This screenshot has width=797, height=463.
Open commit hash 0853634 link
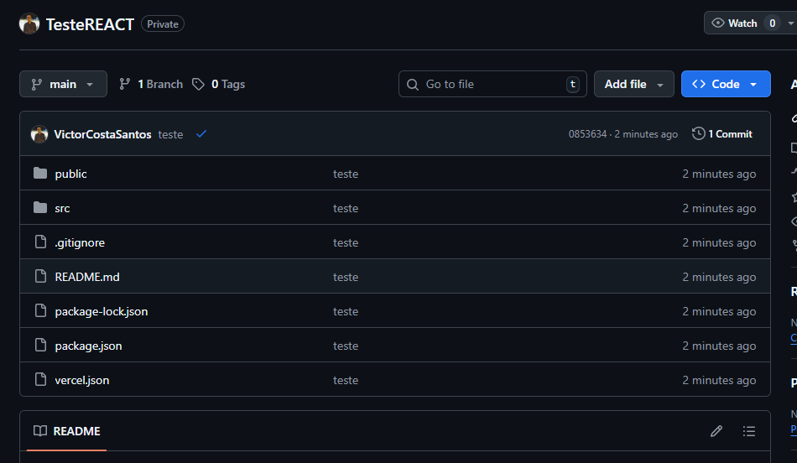coord(587,134)
